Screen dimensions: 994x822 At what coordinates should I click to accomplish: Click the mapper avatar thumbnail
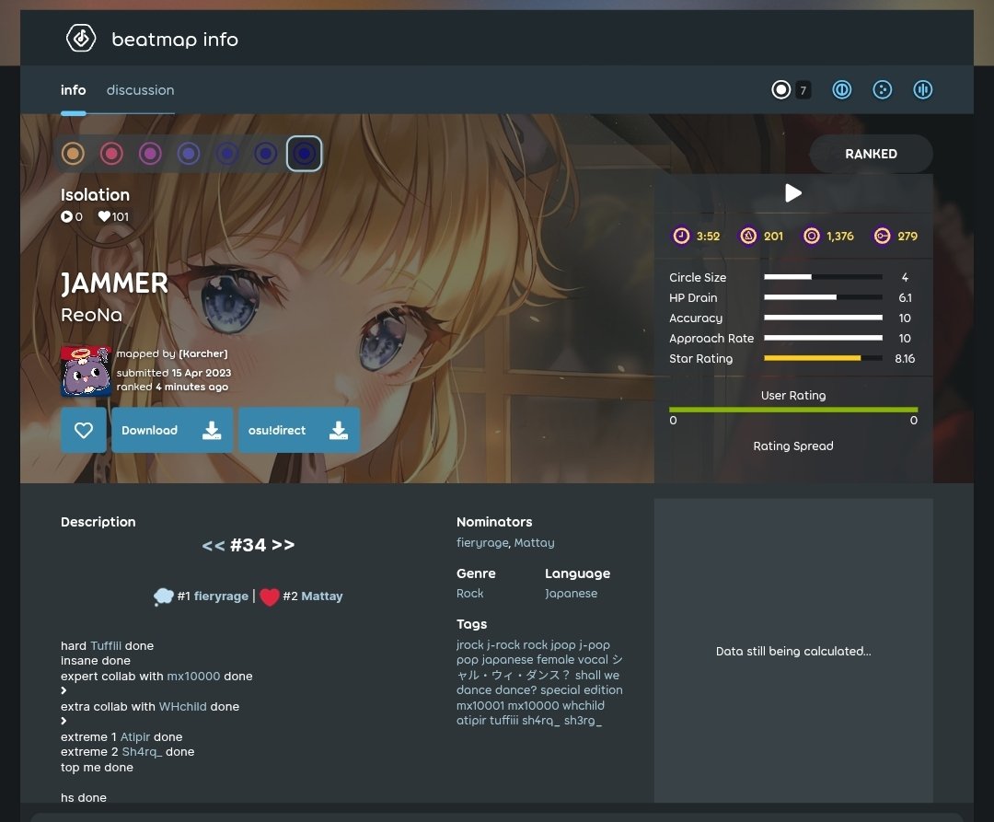pyautogui.click(x=87, y=371)
